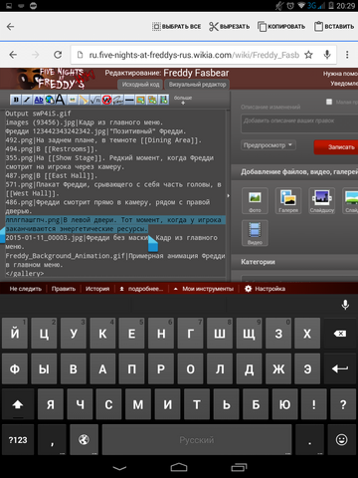This screenshot has width=358, height=478.
Task: Toggle the editor side panel arrow
Action: [x=229, y=195]
